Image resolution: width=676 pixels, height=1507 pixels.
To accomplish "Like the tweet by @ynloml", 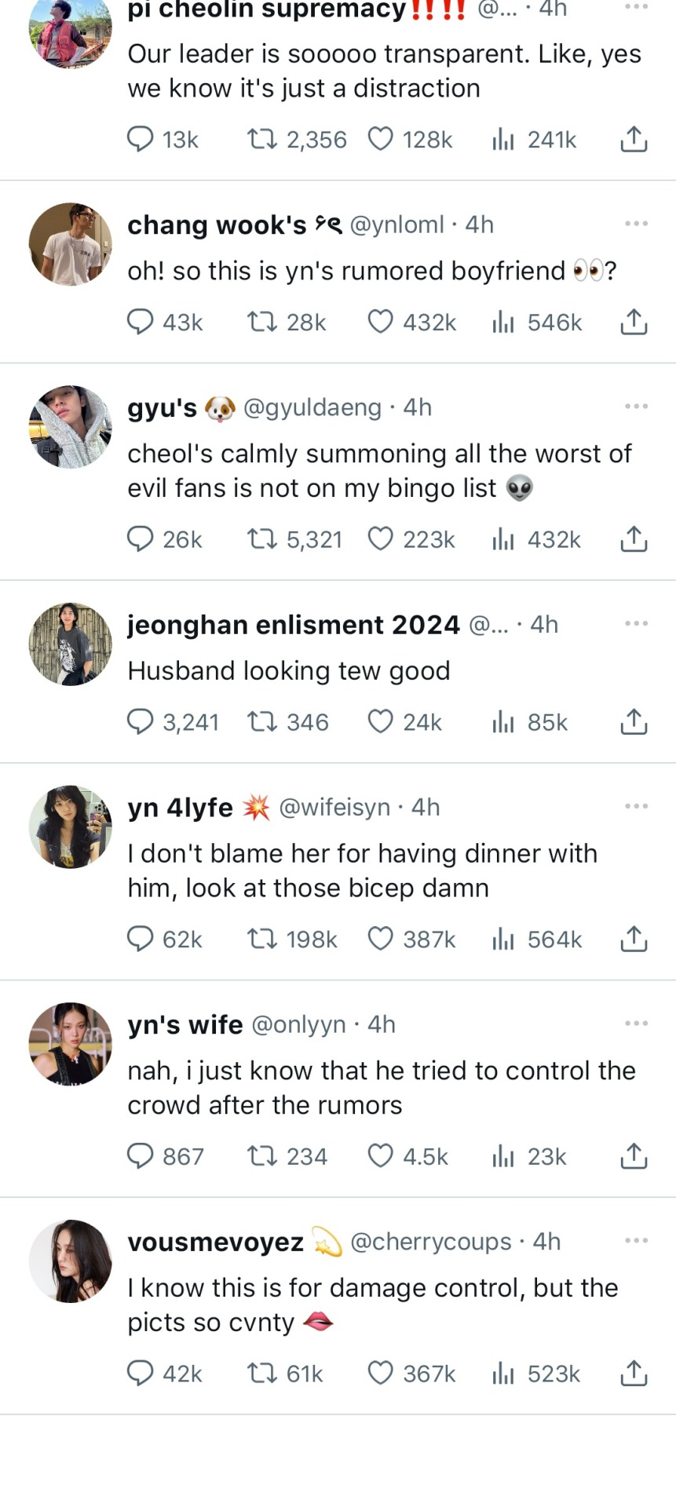I will click(381, 322).
